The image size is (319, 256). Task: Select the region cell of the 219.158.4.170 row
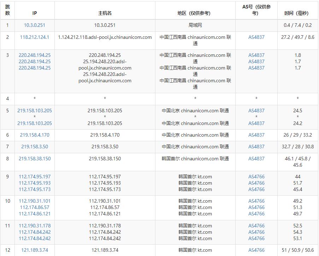(x=195, y=135)
